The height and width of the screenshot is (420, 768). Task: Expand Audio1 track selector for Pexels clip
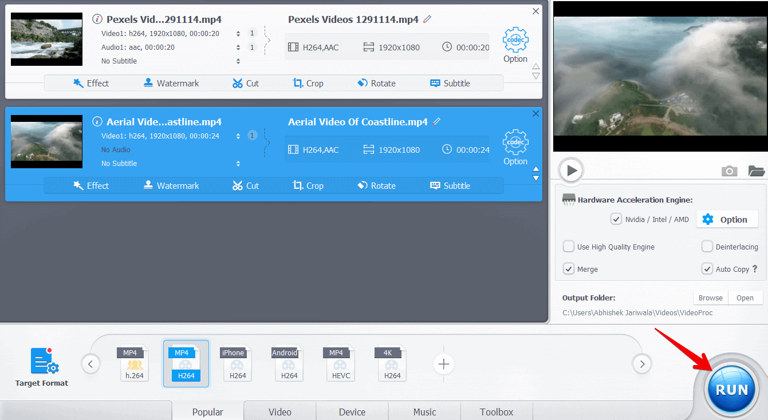point(238,47)
